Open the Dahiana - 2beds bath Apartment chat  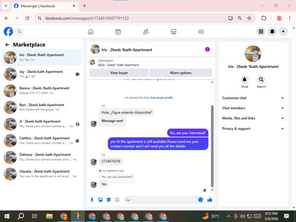click(41, 157)
